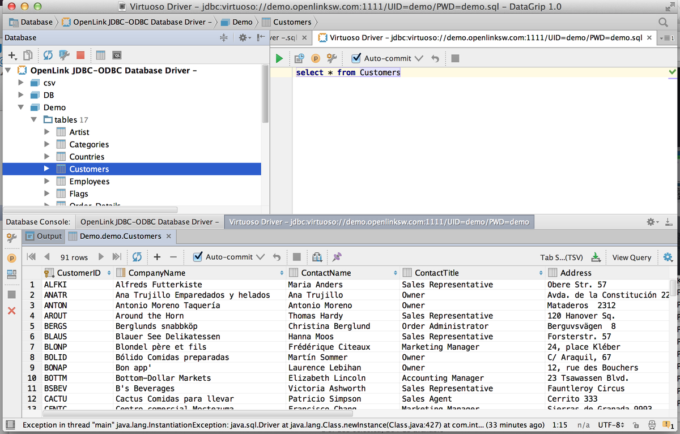Open query history clock icon

coord(300,58)
